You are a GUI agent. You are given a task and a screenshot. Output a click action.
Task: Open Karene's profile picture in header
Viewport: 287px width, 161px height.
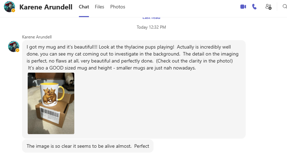point(9,7)
